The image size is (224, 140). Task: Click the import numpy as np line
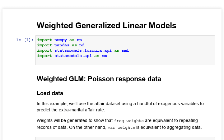(x=59, y=40)
